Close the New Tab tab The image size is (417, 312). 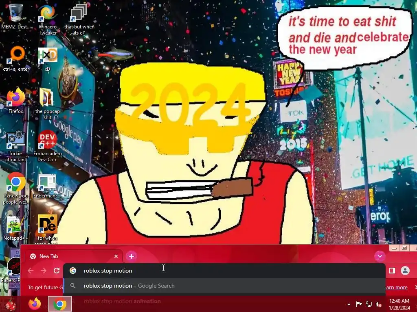tap(116, 256)
